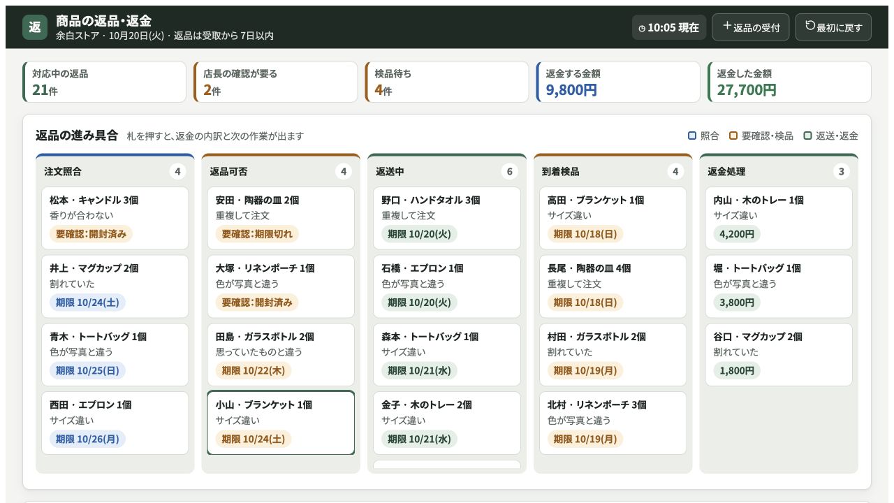Open the 西田・エプロン 1個 card
Image resolution: width=894 pixels, height=503 pixels.
(115, 423)
